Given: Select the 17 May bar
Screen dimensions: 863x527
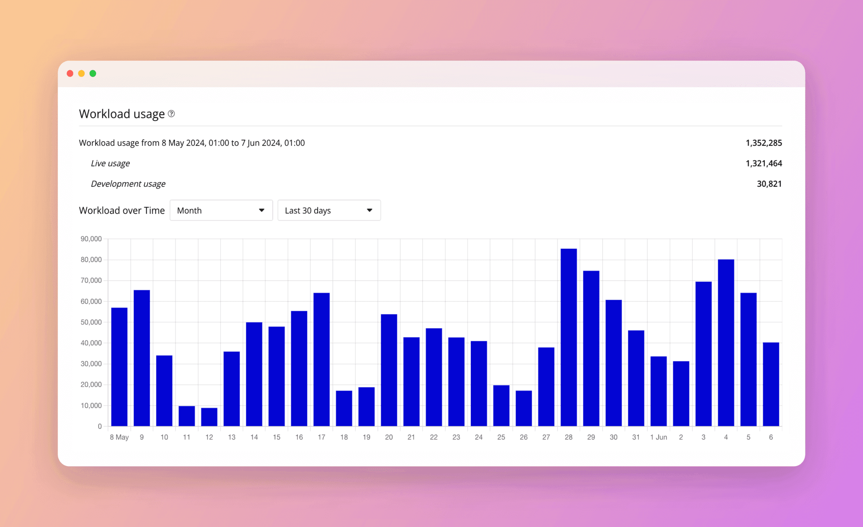Looking at the screenshot, I should 322,359.
